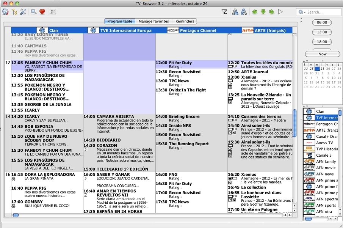343x228 pixels.
Task: Select Pentagon Channel in channel list
Action: pos(321,124)
